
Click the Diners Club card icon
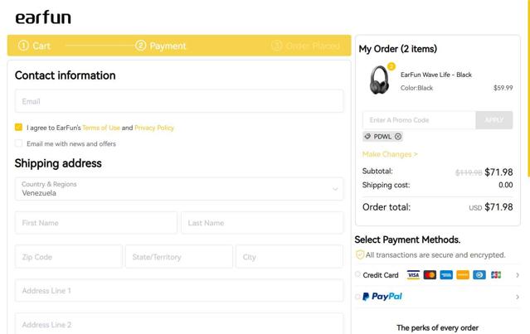(x=479, y=275)
